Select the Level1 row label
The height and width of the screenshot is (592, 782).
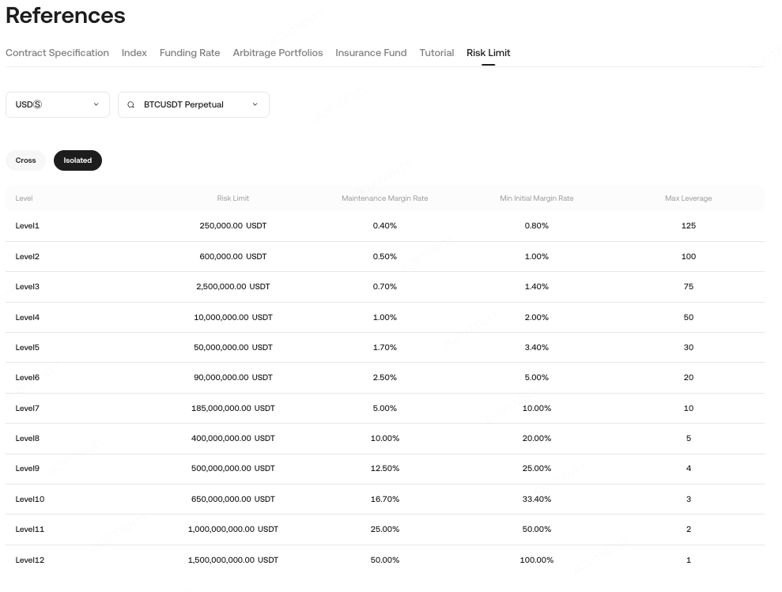(x=28, y=226)
